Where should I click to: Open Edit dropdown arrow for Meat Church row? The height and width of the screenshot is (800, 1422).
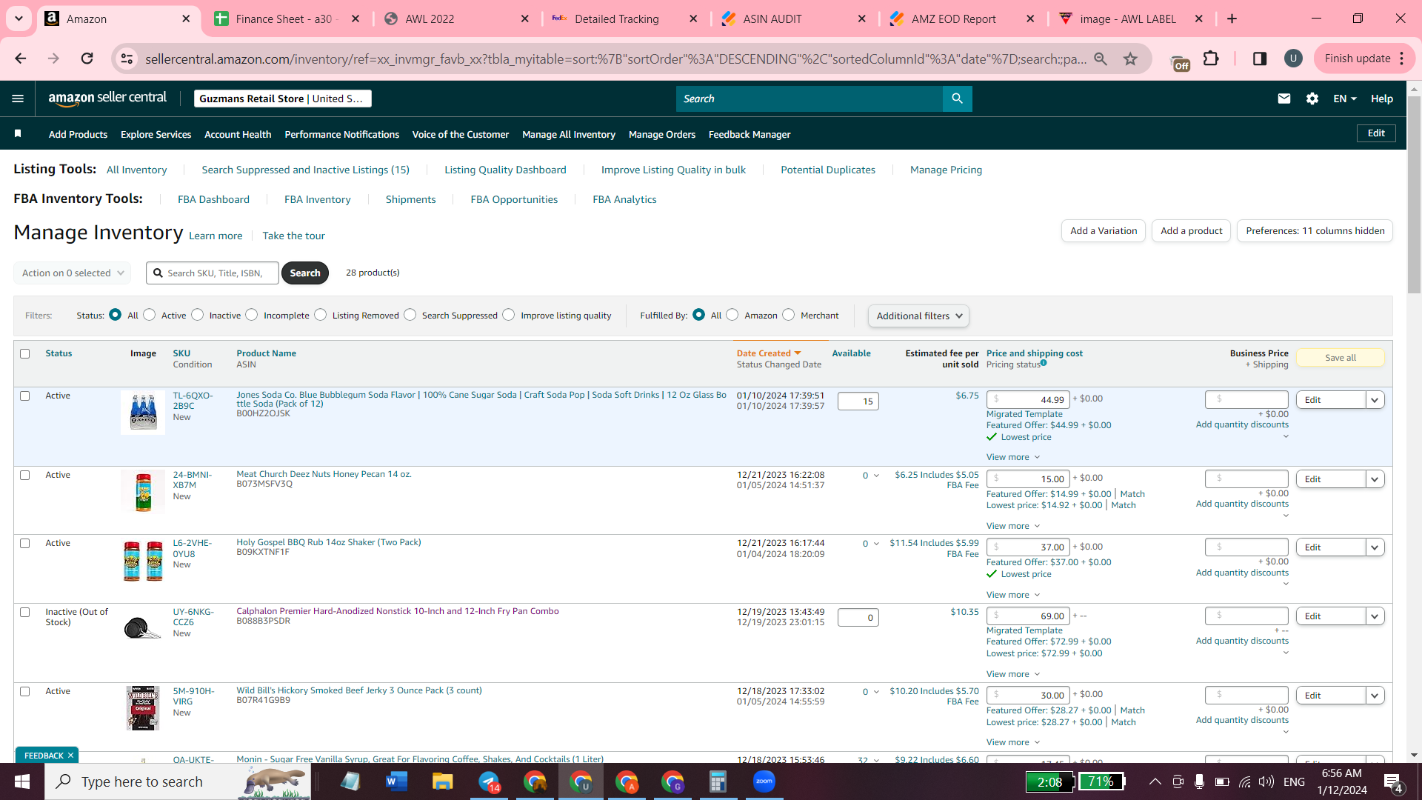click(x=1375, y=479)
